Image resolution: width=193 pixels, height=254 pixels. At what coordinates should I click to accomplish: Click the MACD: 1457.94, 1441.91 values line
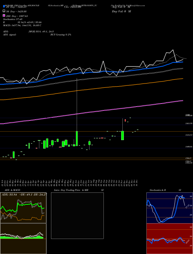[x=22, y=25]
